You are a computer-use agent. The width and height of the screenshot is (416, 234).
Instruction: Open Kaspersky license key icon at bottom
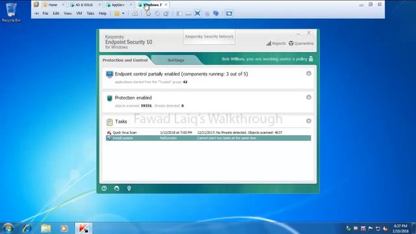pyautogui.click(x=129, y=188)
